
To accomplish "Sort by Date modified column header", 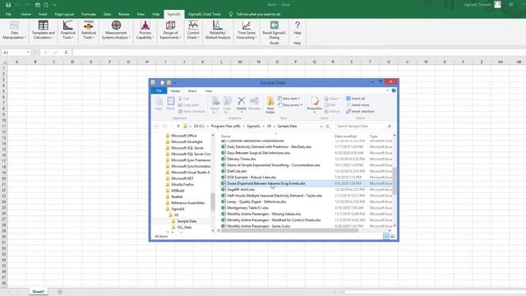I will point(345,136).
